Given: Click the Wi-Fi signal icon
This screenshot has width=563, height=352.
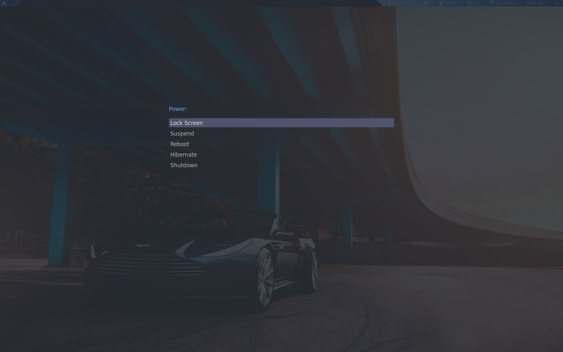Looking at the screenshot, I should click(x=491, y=3).
